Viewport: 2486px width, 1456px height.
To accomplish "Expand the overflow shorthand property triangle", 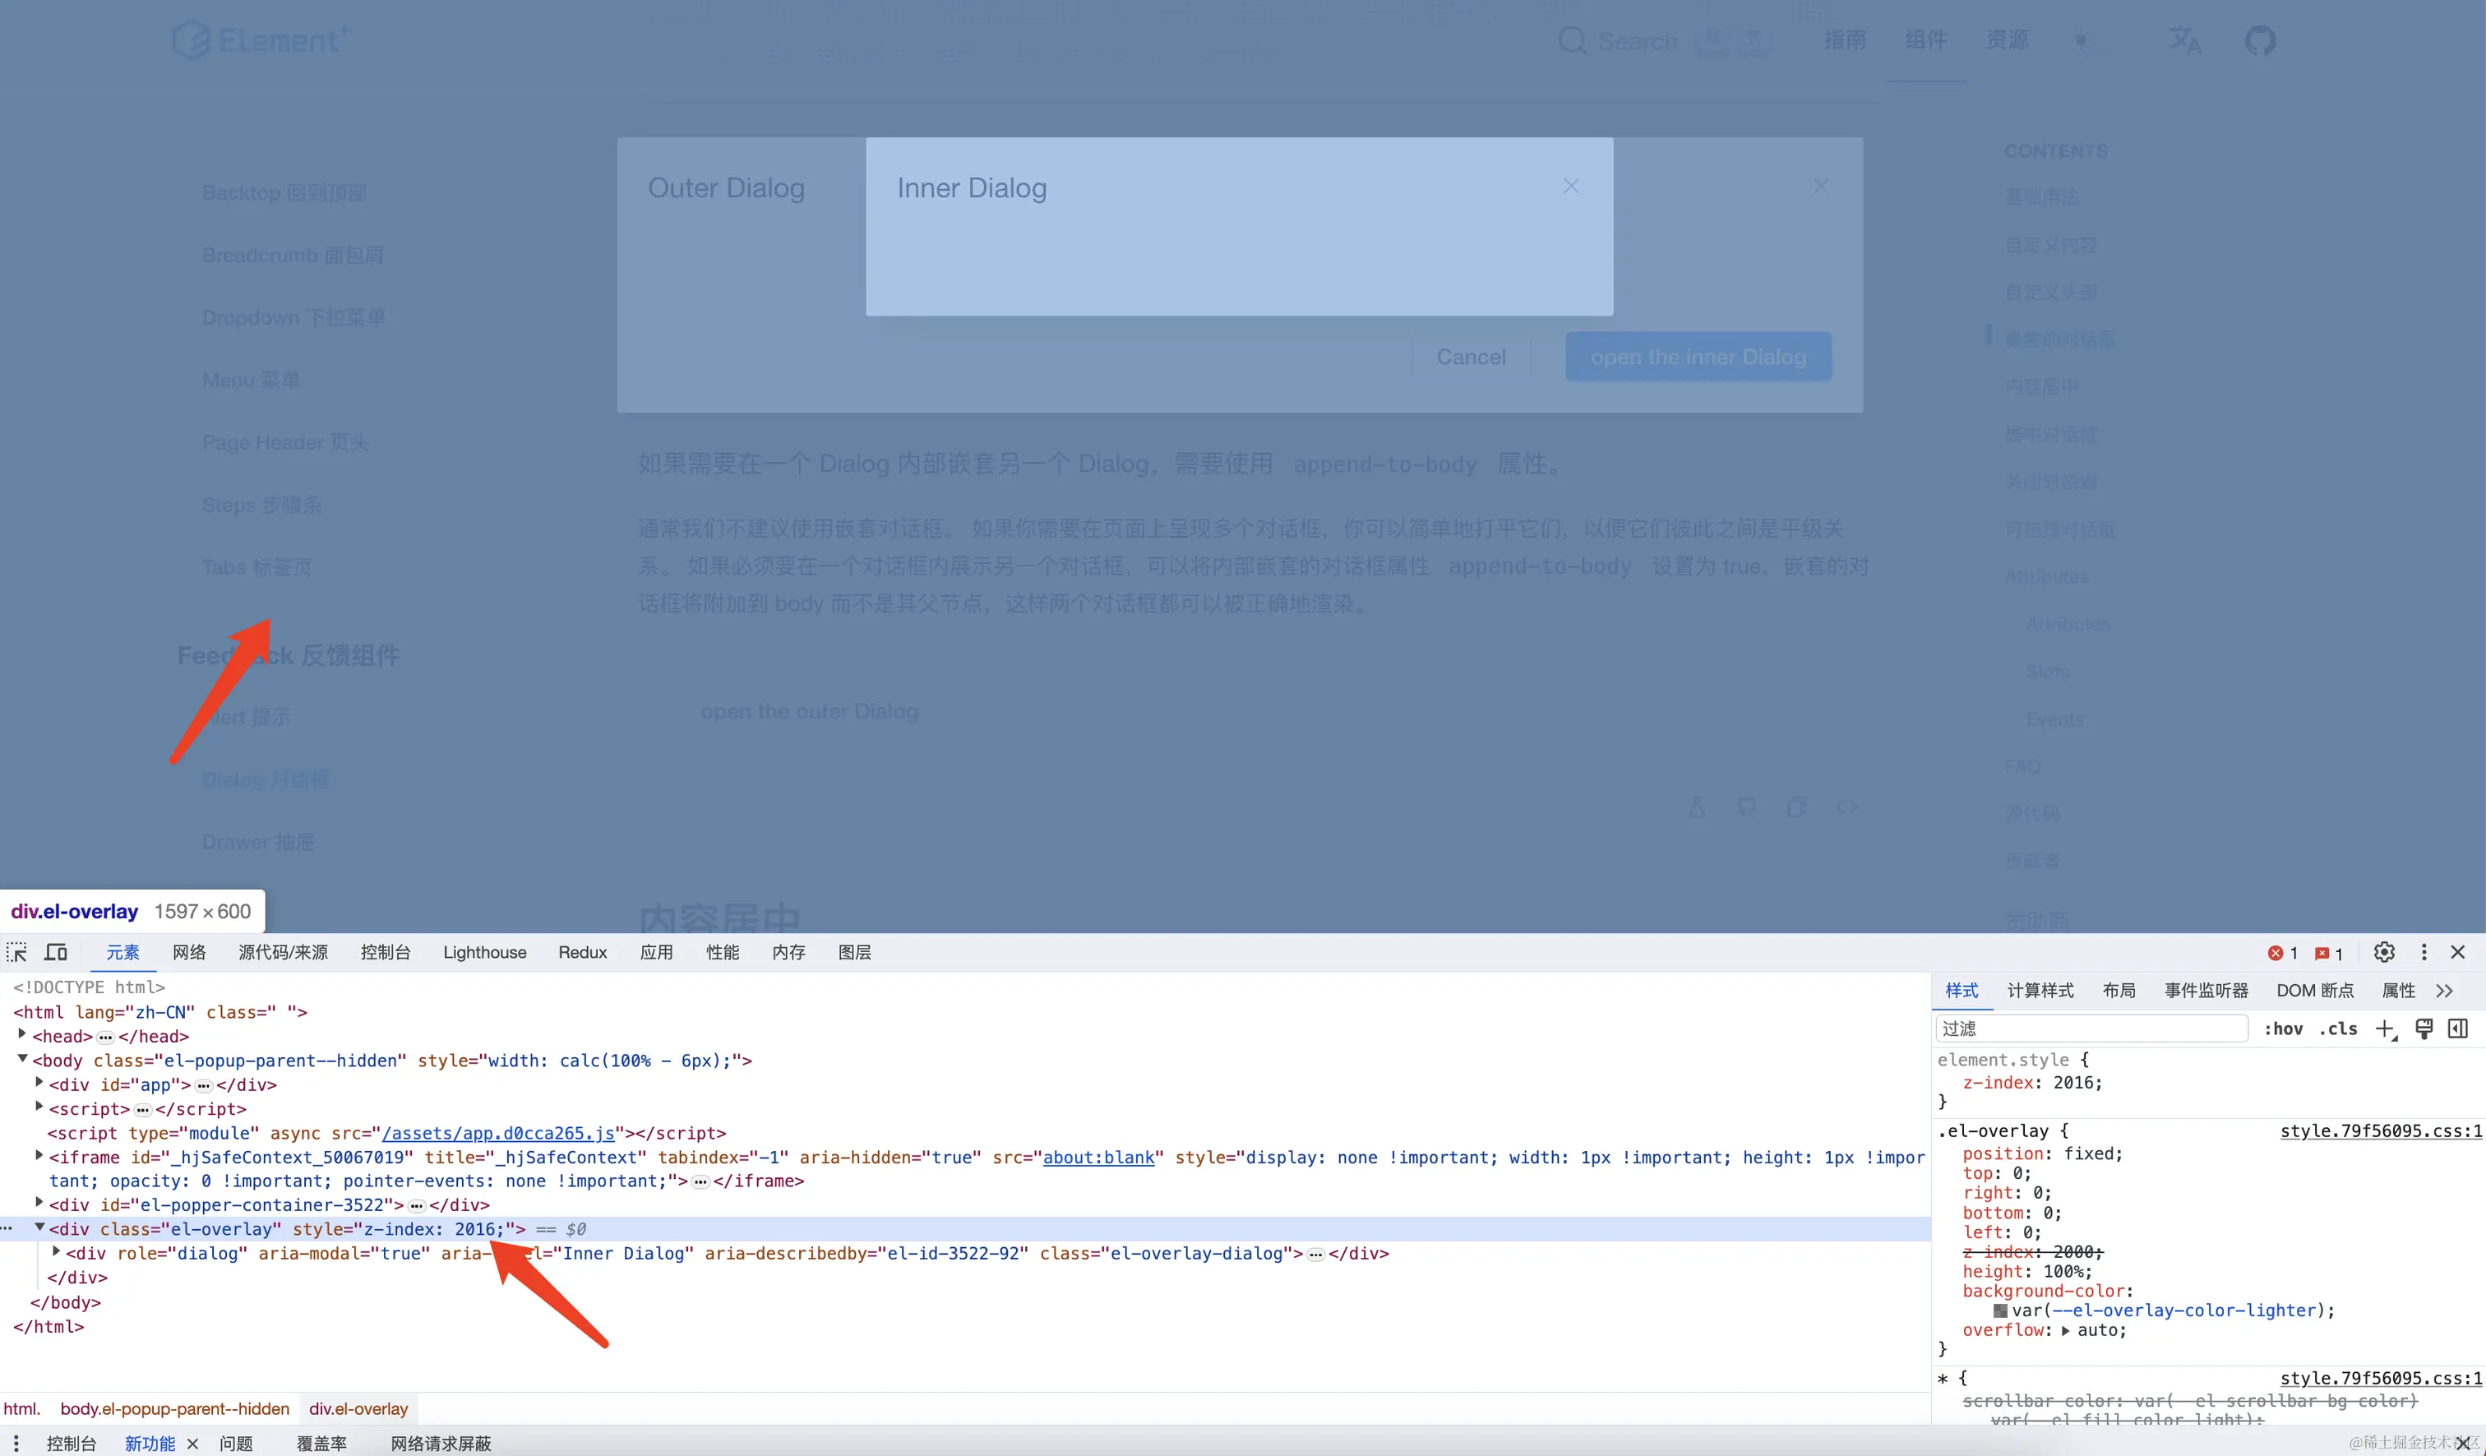I will (x=2066, y=1331).
